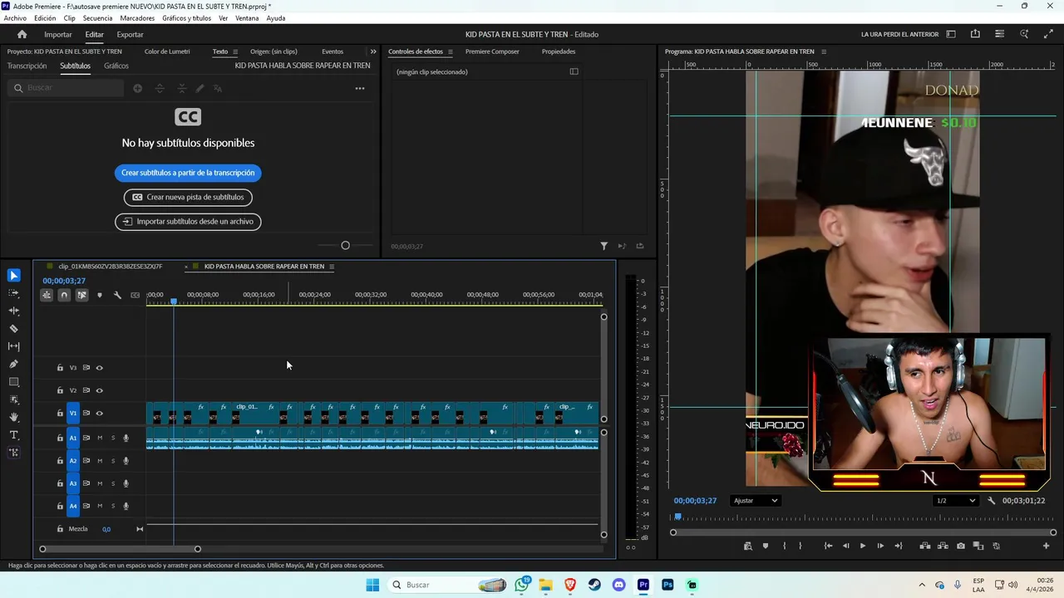This screenshot has height=598, width=1064.
Task: Open the Secuencia menu
Action: coord(97,18)
